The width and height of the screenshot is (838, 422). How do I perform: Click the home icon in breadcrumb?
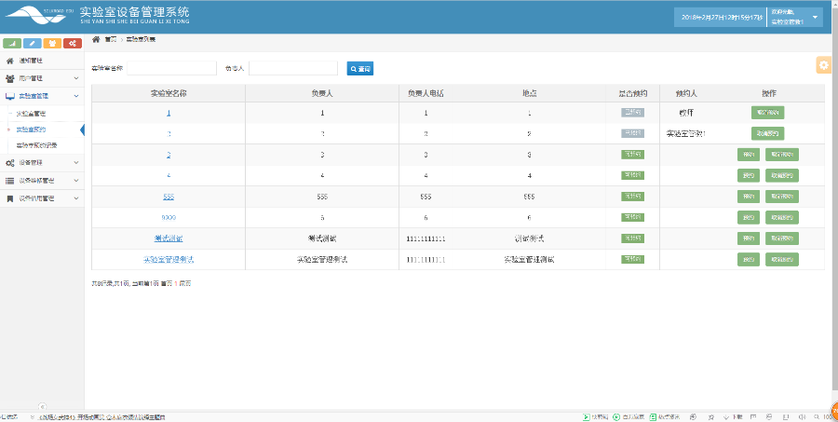(x=96, y=39)
